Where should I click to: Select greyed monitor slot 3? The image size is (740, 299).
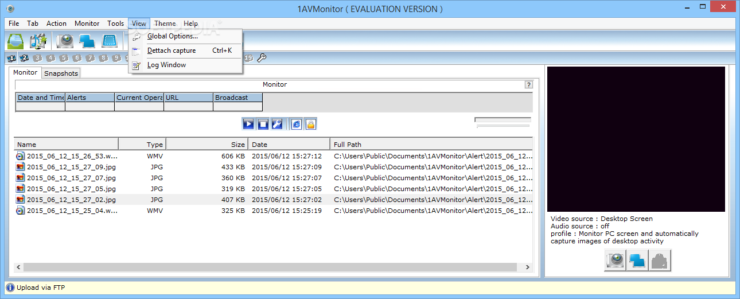tap(38, 58)
